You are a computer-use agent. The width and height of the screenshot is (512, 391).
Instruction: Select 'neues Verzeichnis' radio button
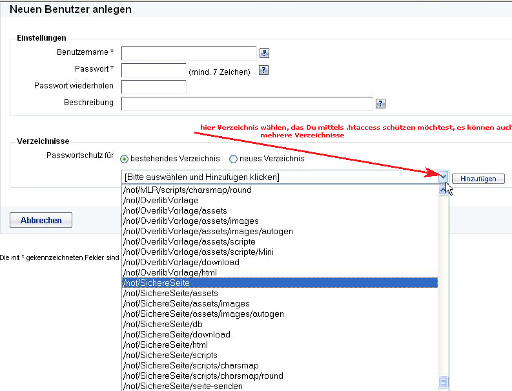[233, 159]
